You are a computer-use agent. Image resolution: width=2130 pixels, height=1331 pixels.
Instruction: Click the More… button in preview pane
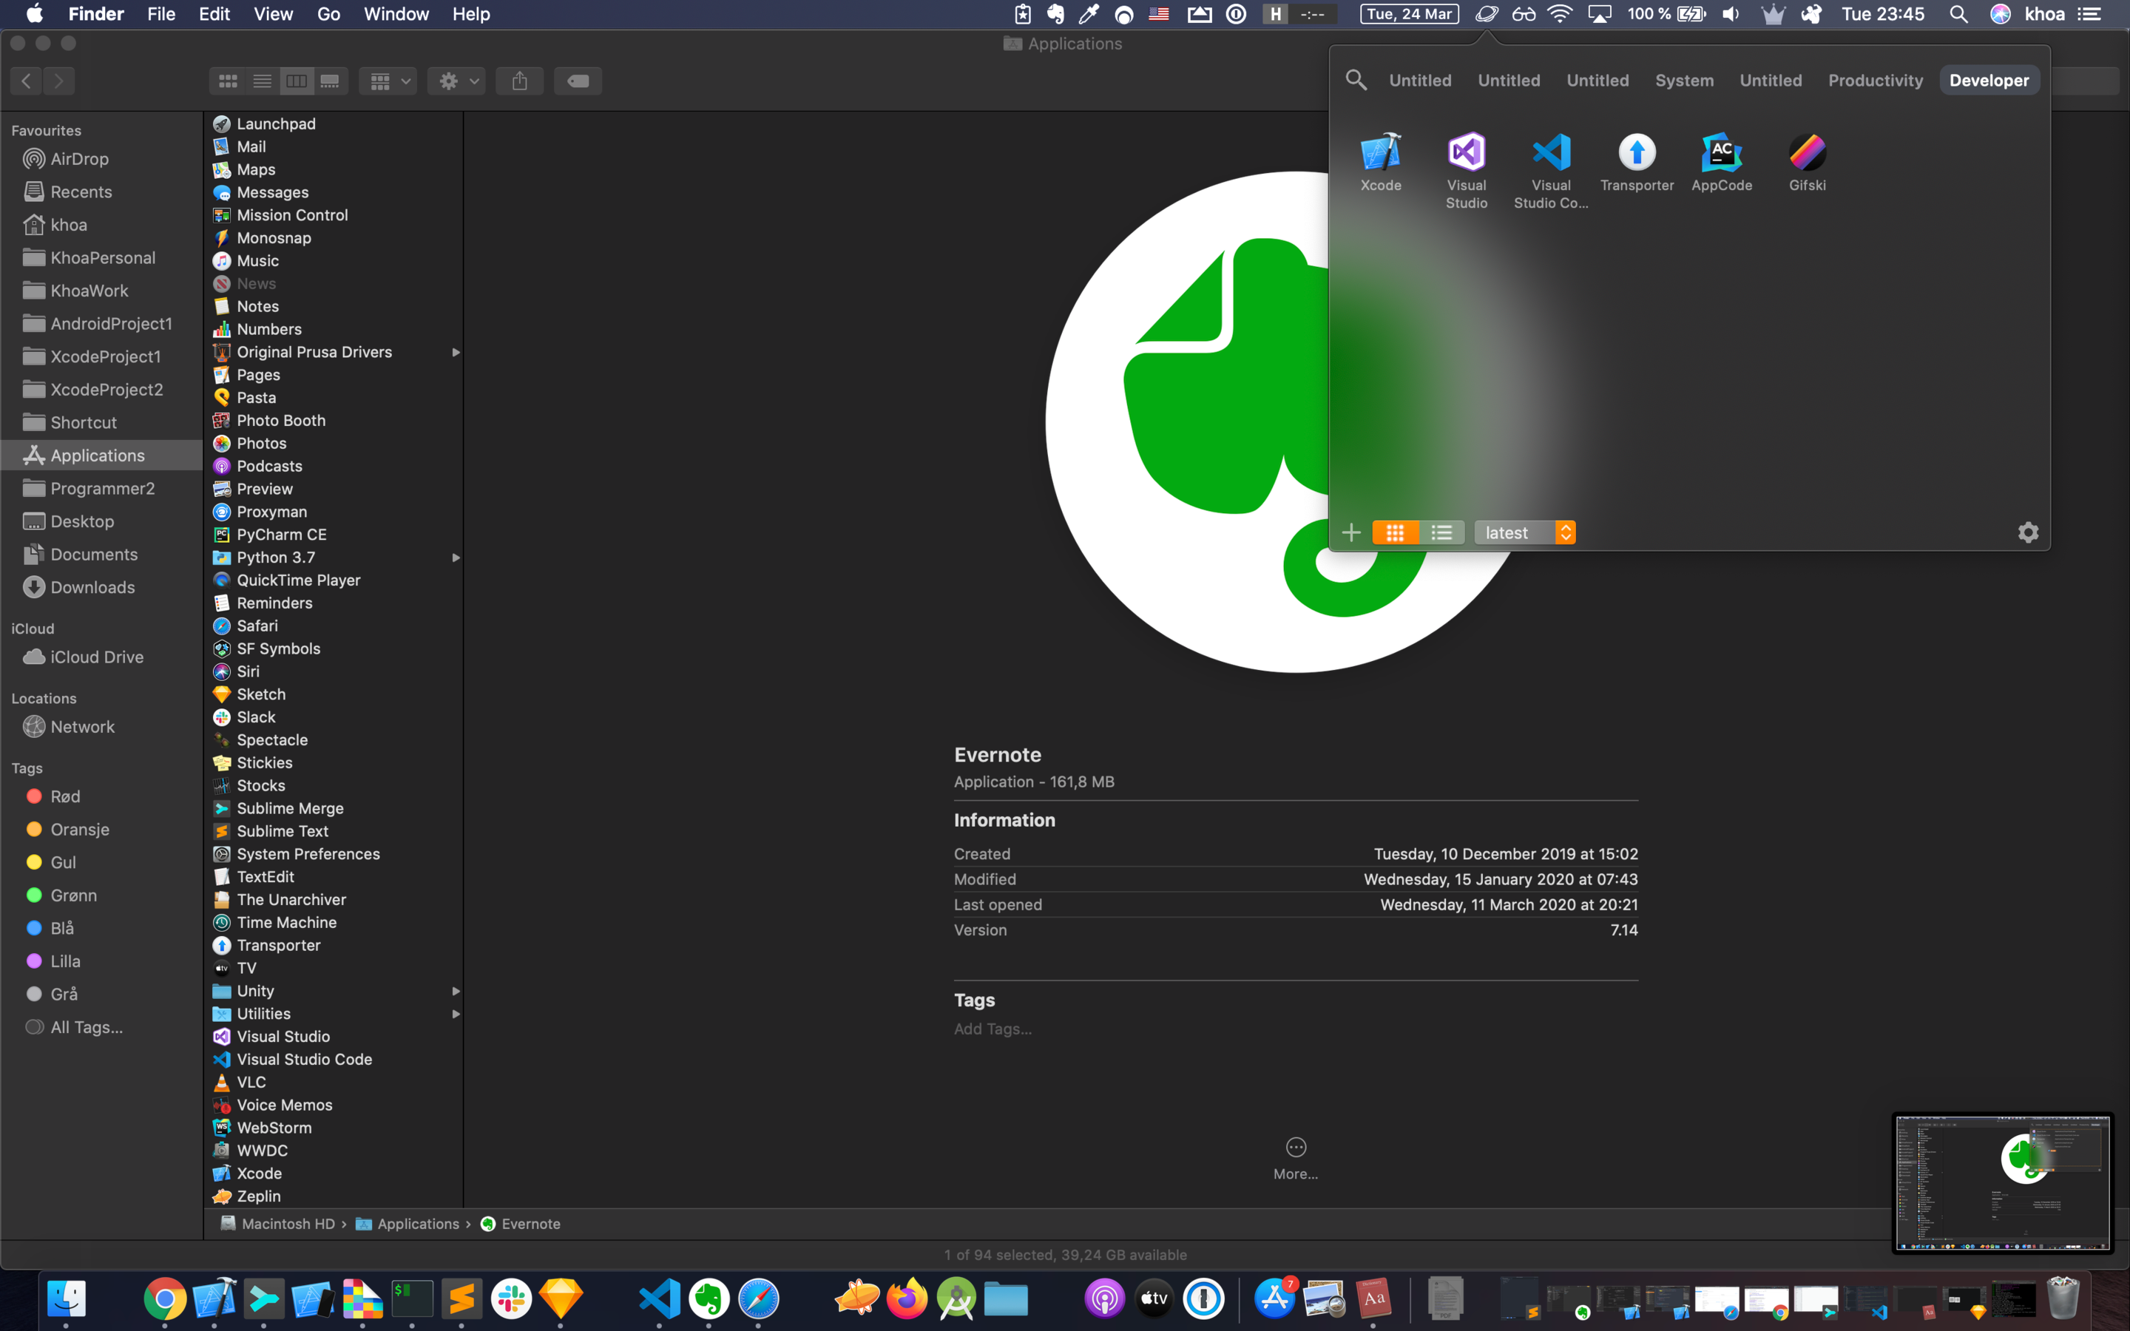pos(1296,1159)
